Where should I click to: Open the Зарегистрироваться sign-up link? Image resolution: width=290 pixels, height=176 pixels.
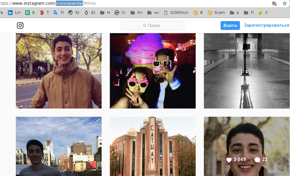coord(266,25)
